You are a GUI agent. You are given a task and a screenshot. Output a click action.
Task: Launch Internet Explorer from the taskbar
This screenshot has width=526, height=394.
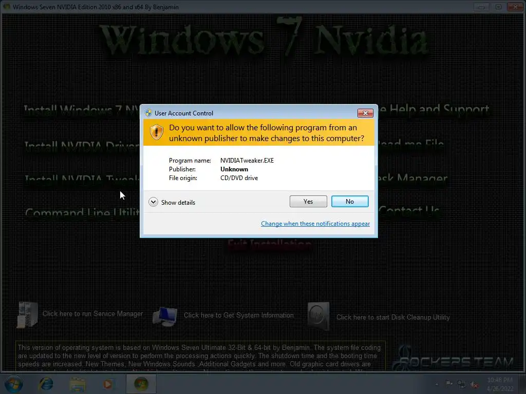(x=46, y=384)
